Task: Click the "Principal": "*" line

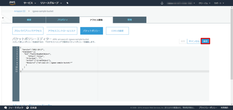Action: 34,58
